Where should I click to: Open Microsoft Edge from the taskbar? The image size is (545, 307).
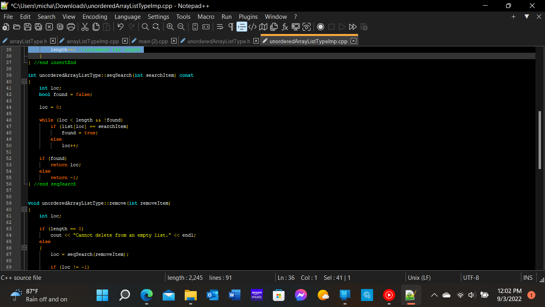pyautogui.click(x=147, y=295)
